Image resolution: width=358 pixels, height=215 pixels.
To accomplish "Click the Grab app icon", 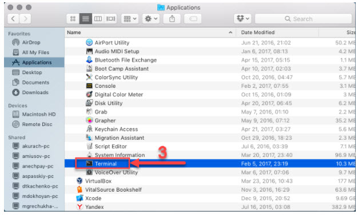I will 89,112.
